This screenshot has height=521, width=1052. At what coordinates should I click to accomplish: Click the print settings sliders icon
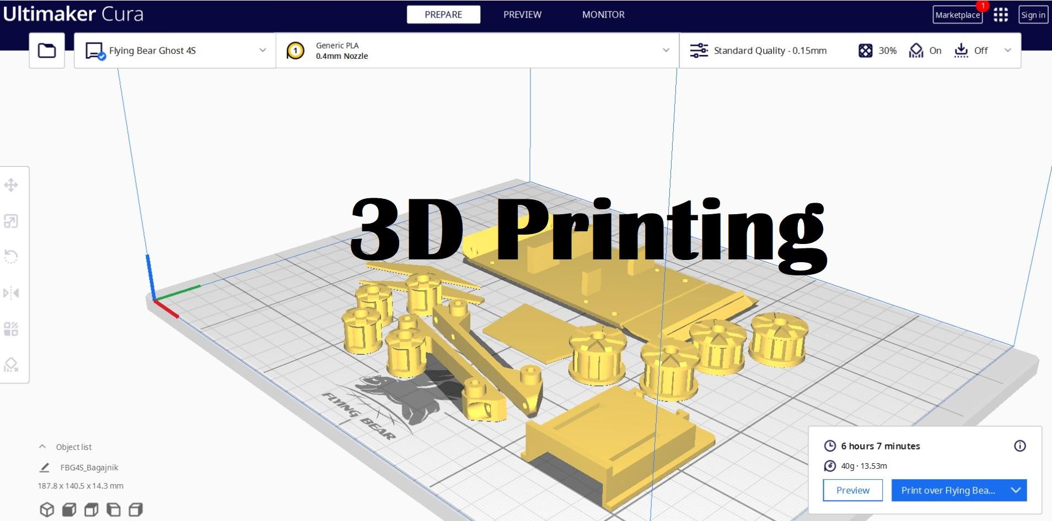tap(699, 51)
